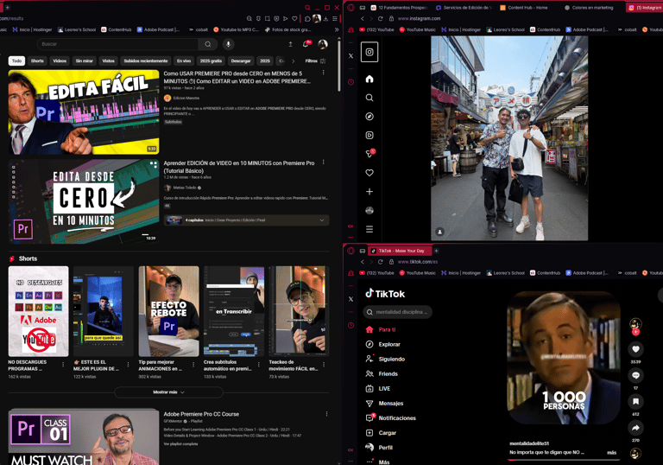
Task: Open Instagram Reels icon
Action: coord(369,135)
